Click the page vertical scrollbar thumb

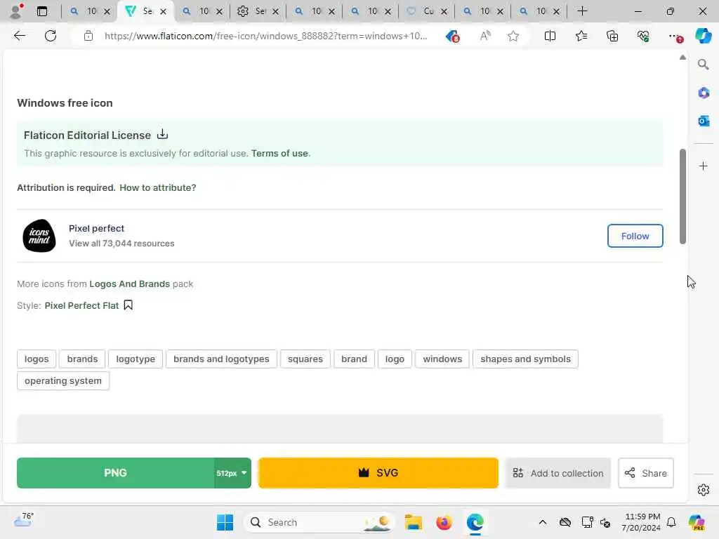coord(682,197)
